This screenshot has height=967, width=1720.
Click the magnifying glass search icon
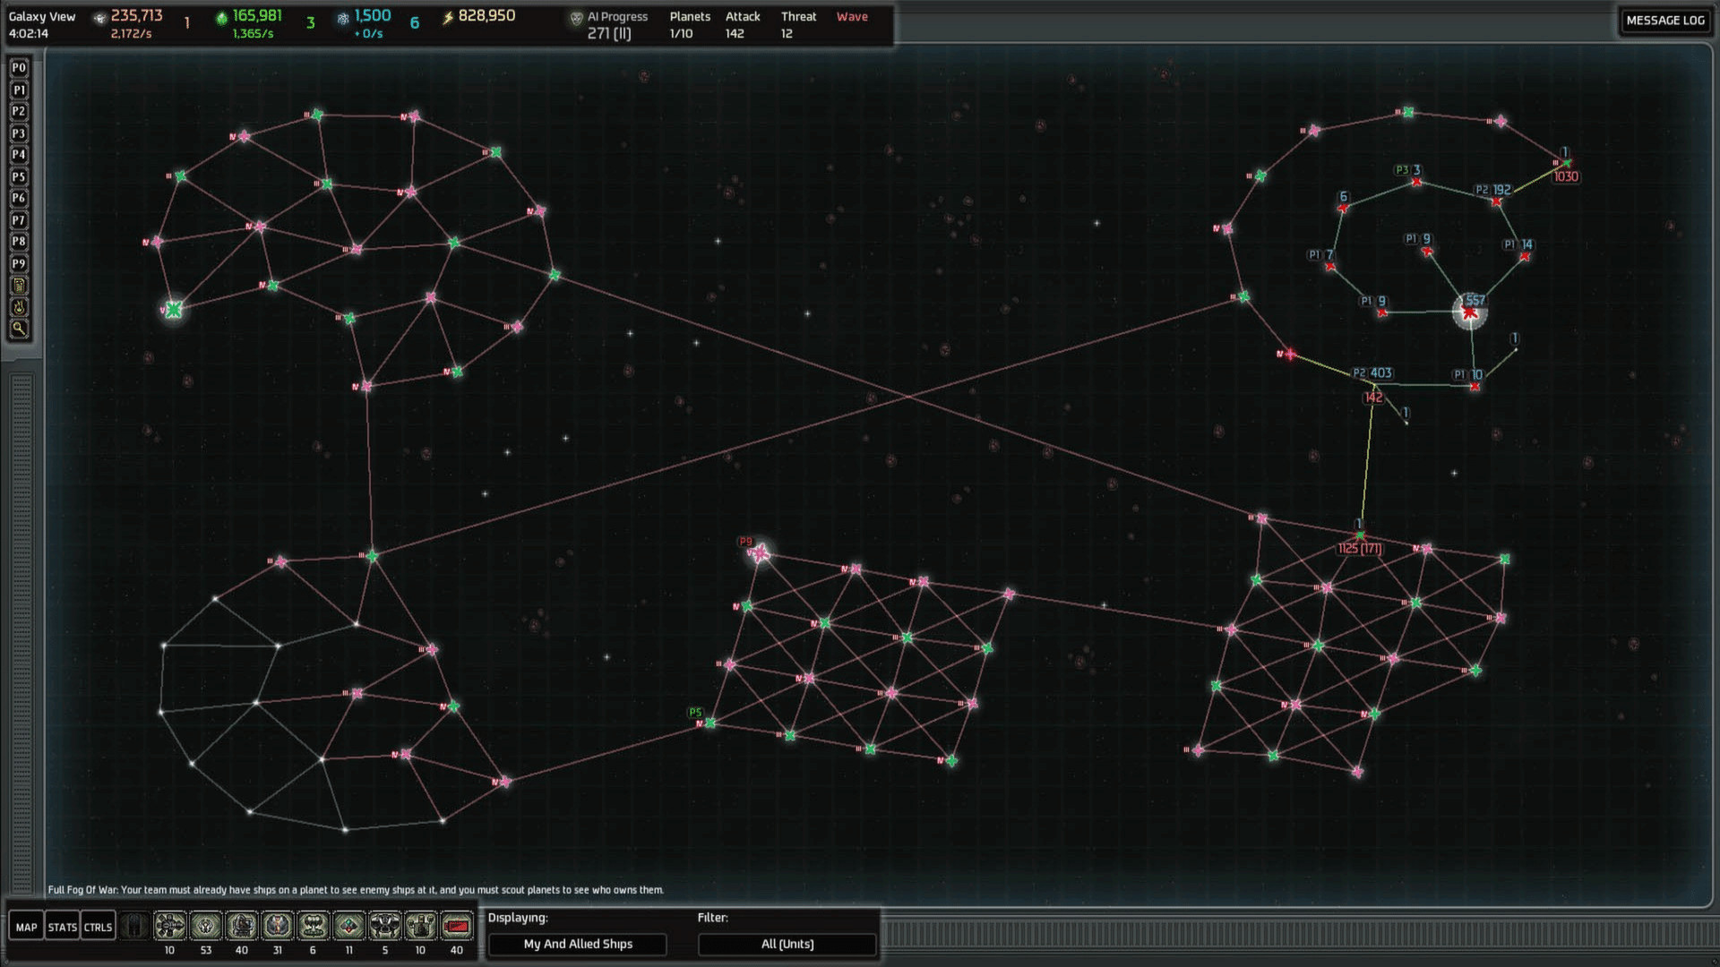tap(19, 329)
